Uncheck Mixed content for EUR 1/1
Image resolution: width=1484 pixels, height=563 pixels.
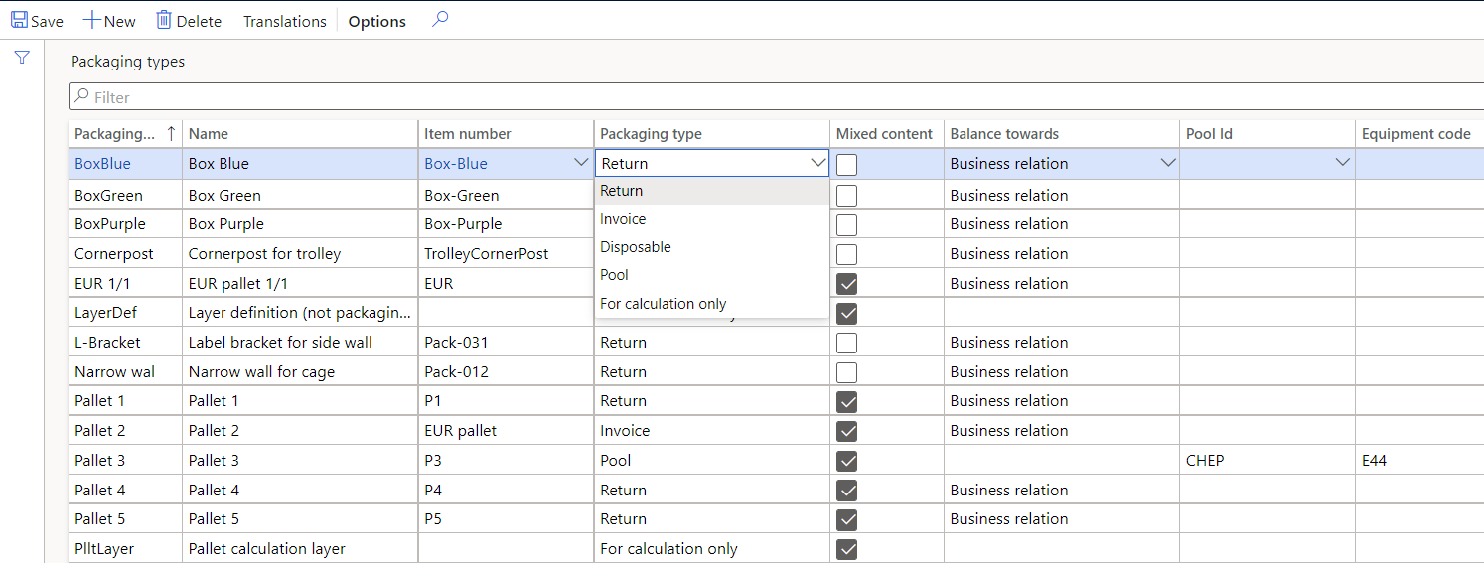(x=847, y=284)
